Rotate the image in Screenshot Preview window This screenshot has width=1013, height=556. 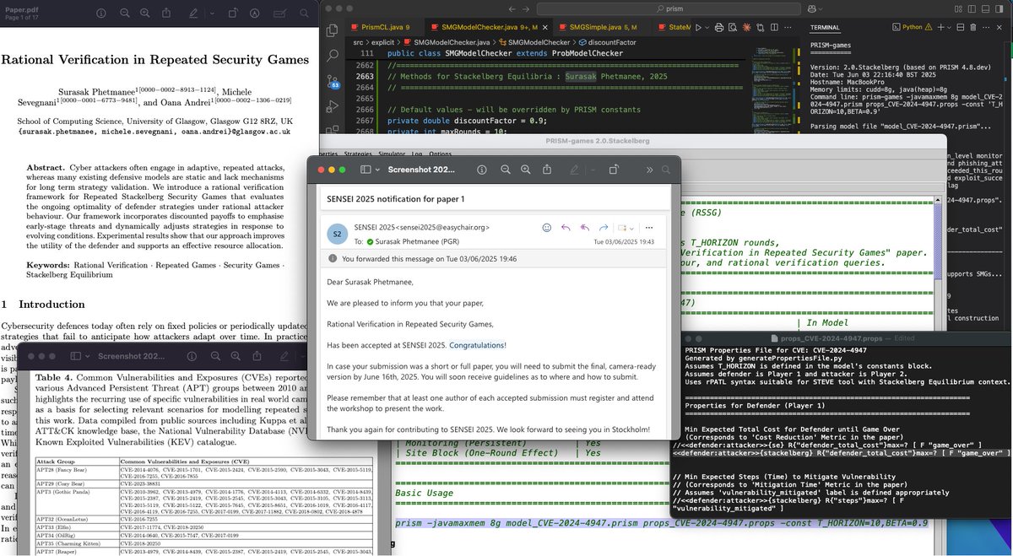point(614,169)
